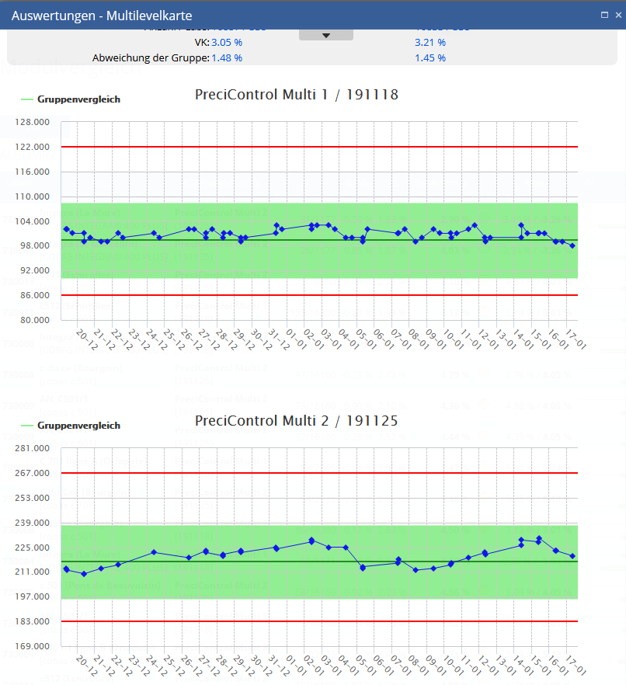Toggle Gruppenvergleich legend of PreciControl Multi 1 chart

coord(71,99)
